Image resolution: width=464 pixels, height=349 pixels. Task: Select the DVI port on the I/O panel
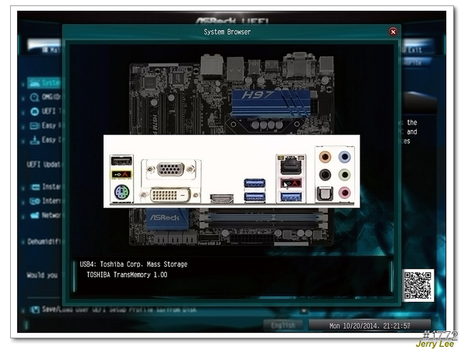point(170,195)
